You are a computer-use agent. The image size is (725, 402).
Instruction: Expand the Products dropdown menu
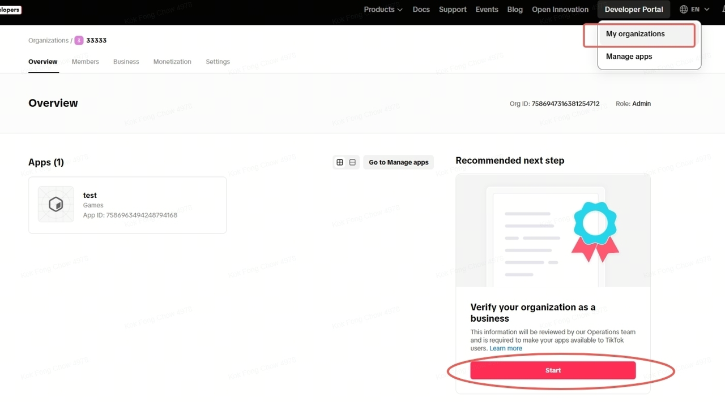click(x=383, y=10)
